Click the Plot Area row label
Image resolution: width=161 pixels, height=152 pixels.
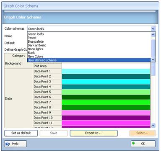47,66
